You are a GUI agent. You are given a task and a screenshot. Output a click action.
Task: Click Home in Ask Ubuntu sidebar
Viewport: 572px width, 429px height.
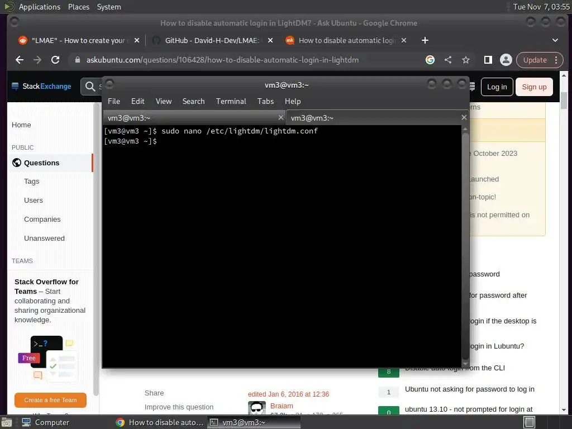[x=21, y=125]
